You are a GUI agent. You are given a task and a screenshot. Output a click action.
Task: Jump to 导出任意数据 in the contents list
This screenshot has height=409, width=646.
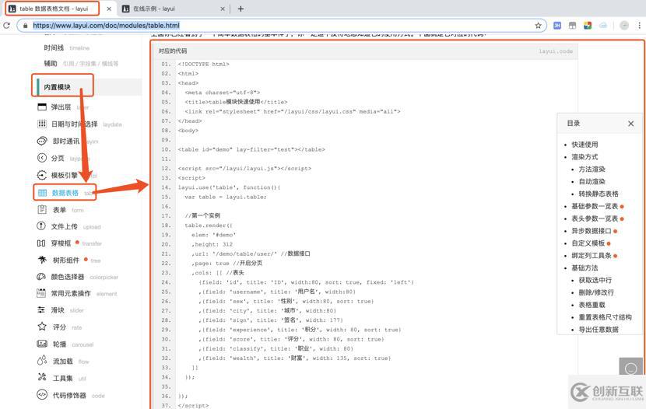(599, 330)
